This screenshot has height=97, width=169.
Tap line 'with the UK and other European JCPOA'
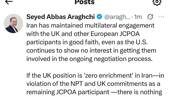click(x=83, y=34)
